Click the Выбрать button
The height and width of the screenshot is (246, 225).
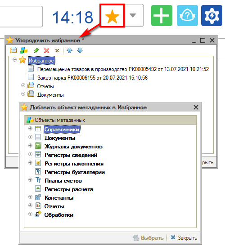148,238
